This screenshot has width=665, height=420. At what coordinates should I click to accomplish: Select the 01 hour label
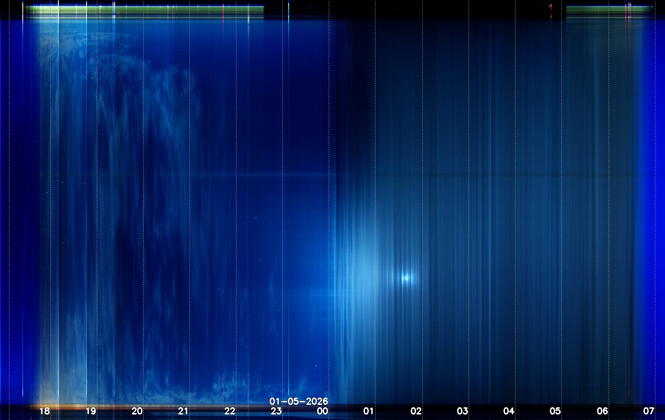tap(369, 411)
